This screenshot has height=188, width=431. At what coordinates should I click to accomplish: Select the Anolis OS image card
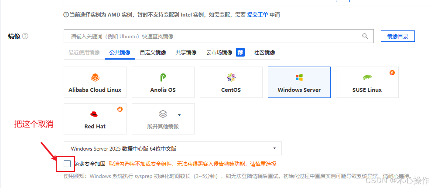click(x=163, y=82)
